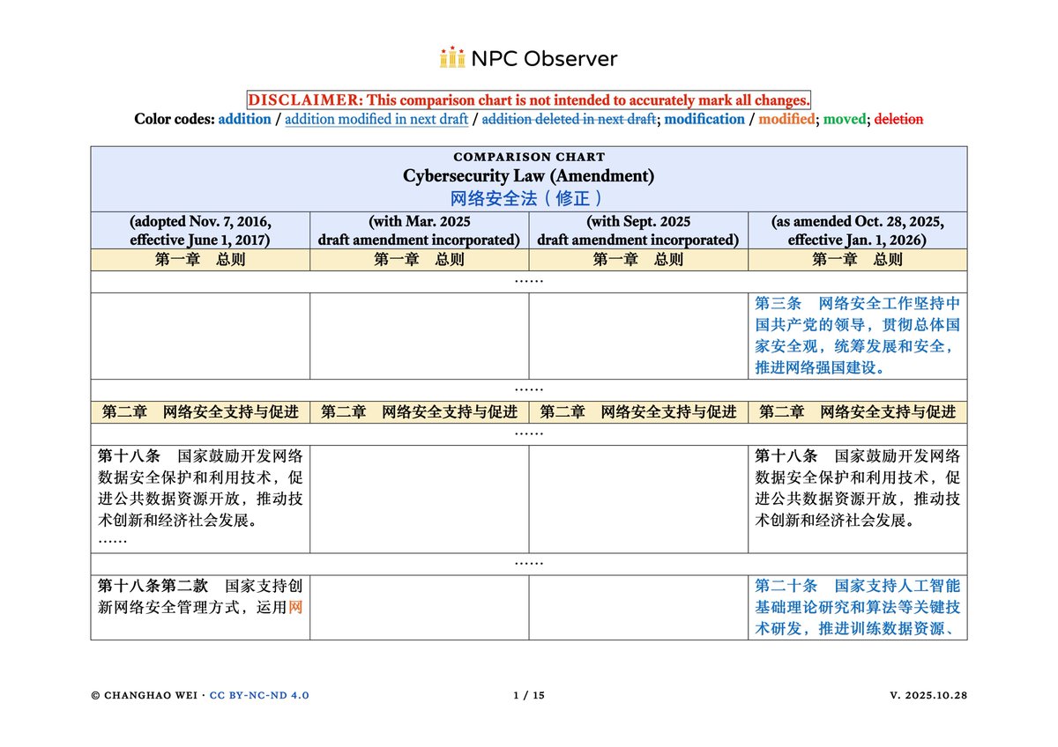Click the 'as amended Oct. 28, 2025' column header
Image resolution: width=1058 pixels, height=747 pixels.
click(x=858, y=230)
